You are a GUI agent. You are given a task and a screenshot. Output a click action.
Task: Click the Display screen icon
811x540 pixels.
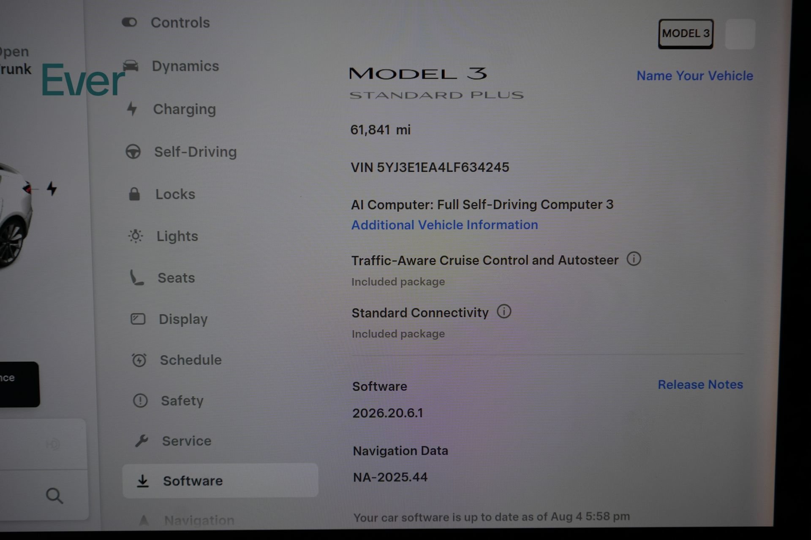(x=138, y=319)
